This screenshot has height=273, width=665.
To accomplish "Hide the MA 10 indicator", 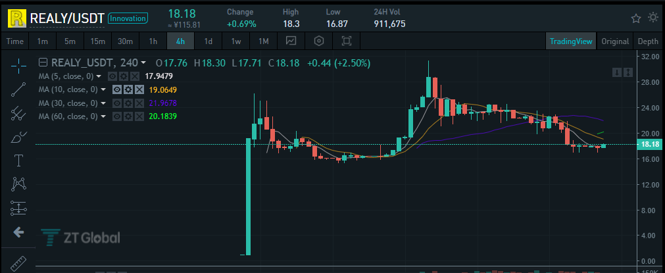I will [116, 89].
